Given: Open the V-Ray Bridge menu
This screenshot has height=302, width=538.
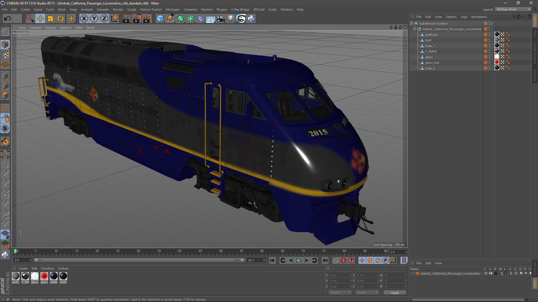Looking at the screenshot, I should pos(240,10).
